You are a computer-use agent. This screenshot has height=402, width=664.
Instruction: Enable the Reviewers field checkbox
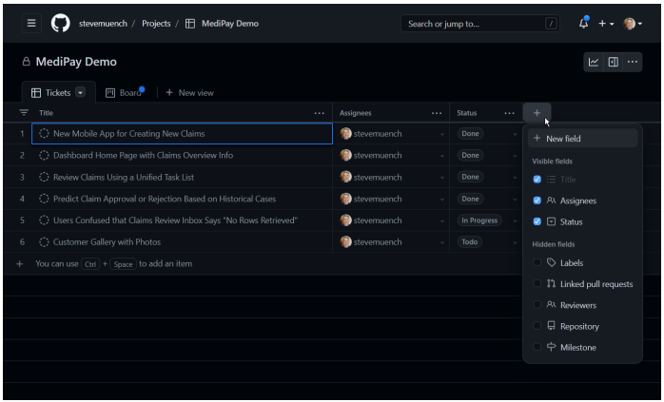(x=537, y=305)
